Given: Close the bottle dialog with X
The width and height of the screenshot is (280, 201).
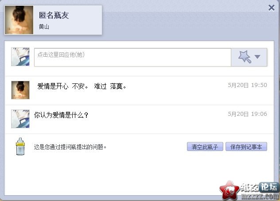Looking at the screenshot, I should (272, 8).
